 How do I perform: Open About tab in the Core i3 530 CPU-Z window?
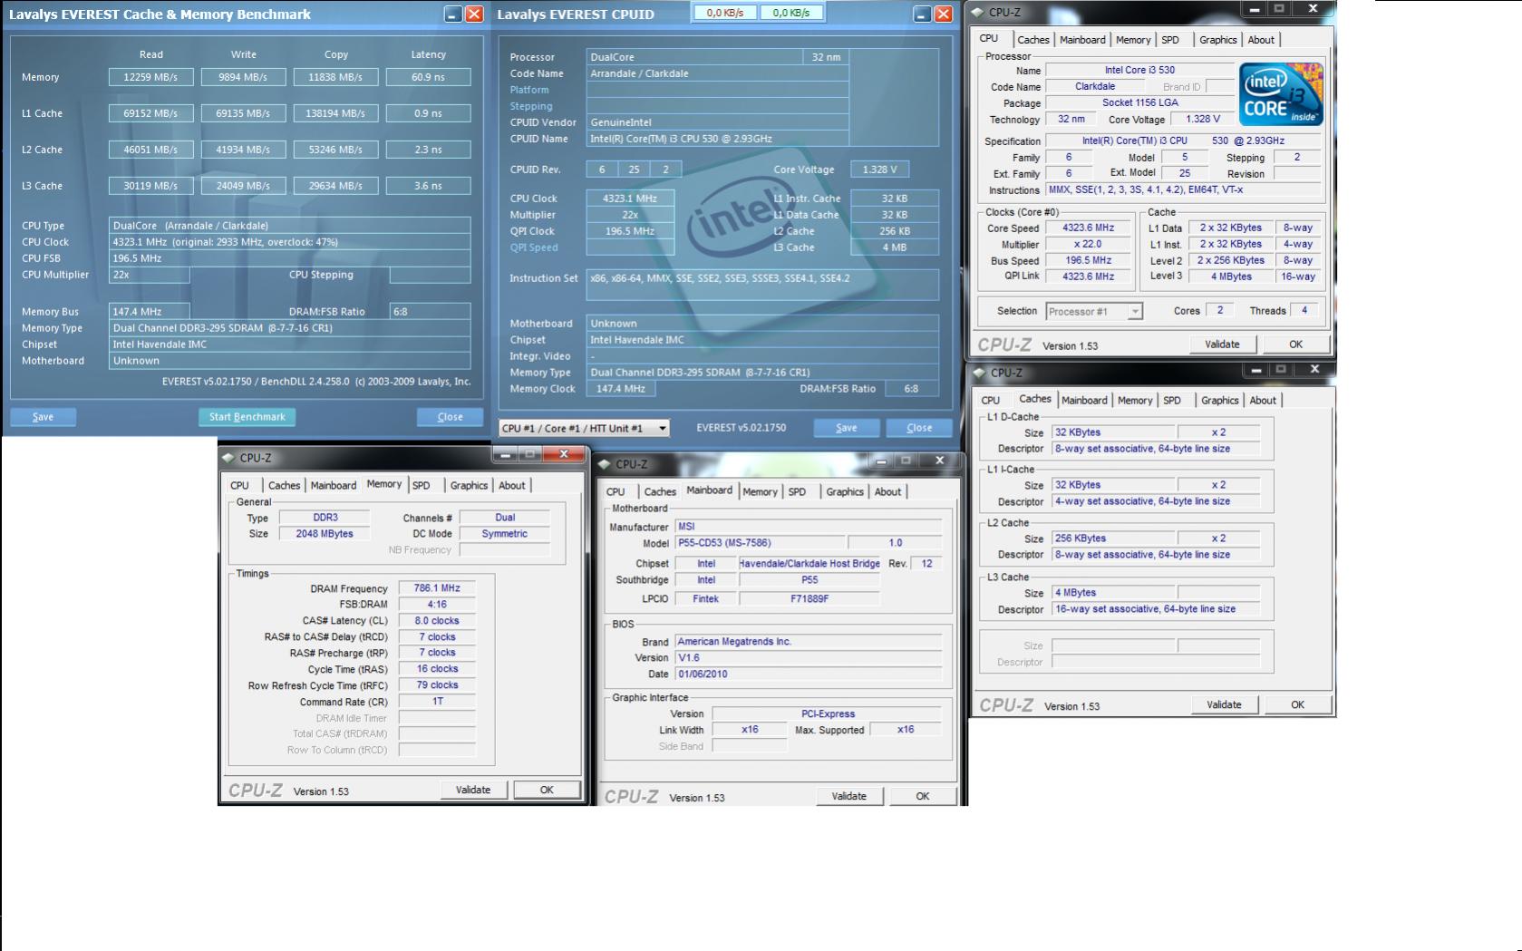[x=1261, y=40]
